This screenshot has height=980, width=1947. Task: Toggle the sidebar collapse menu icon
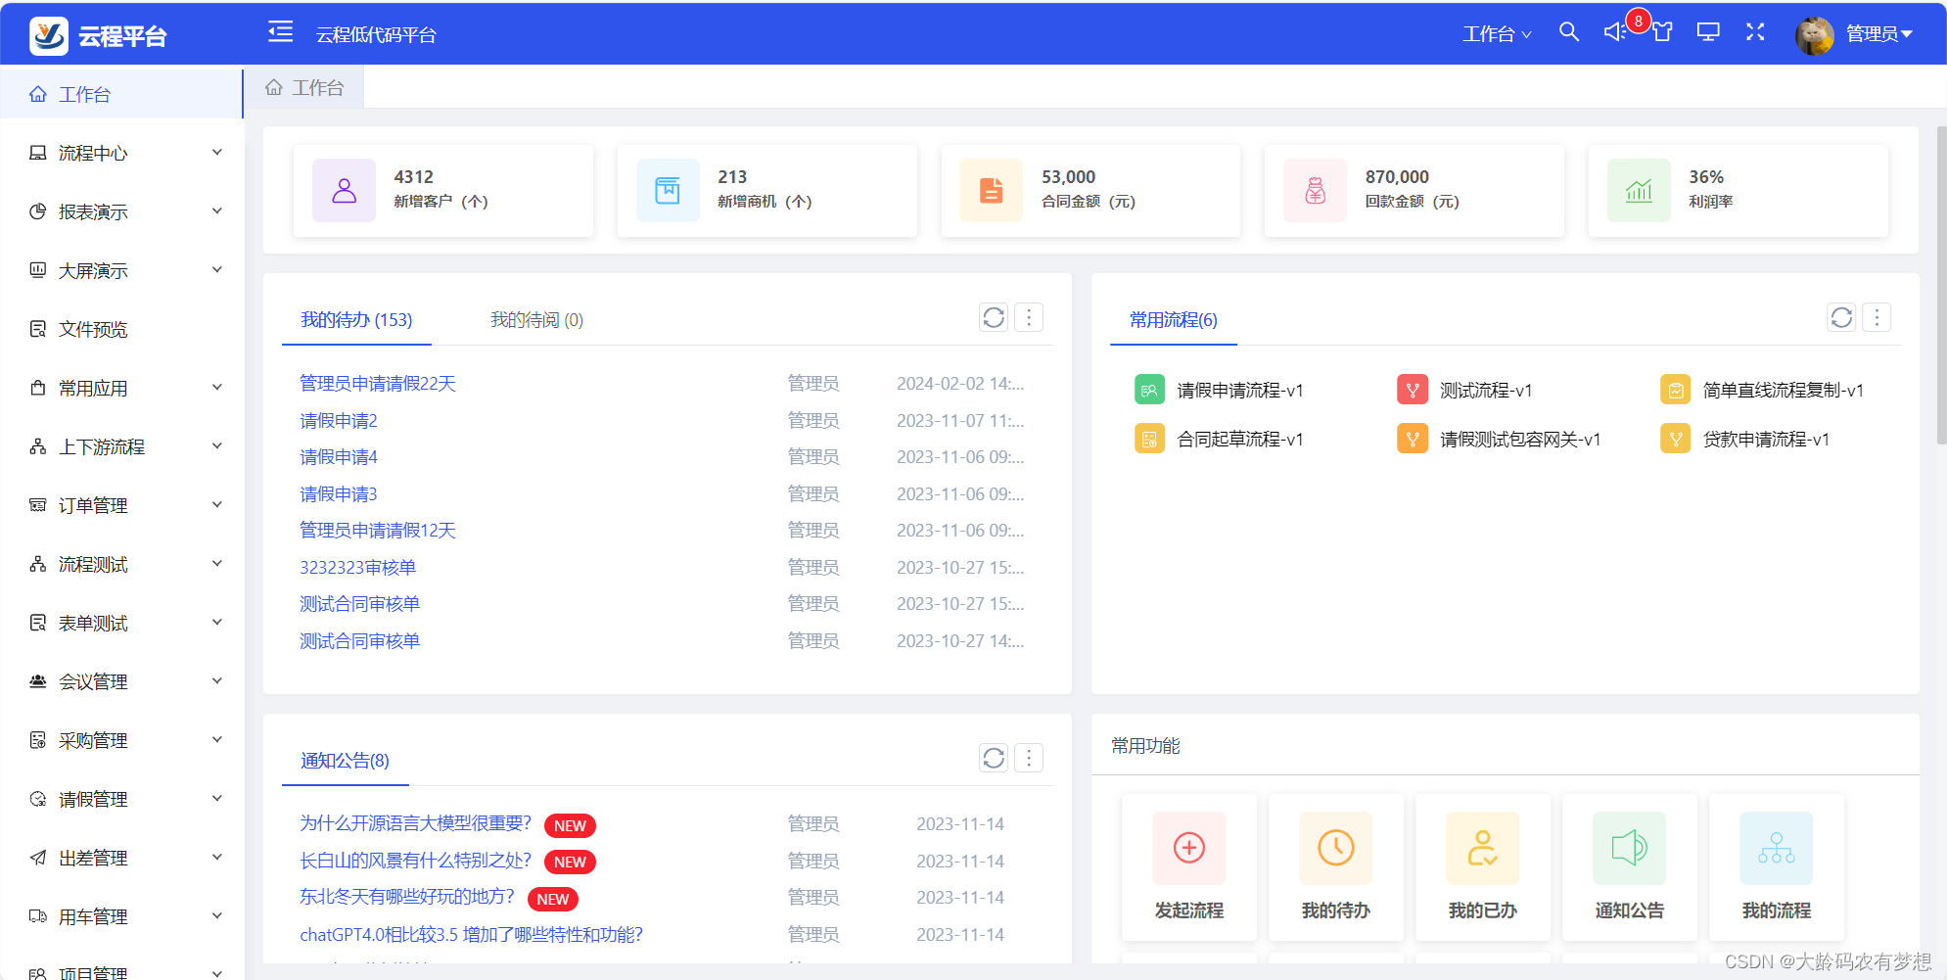281,32
